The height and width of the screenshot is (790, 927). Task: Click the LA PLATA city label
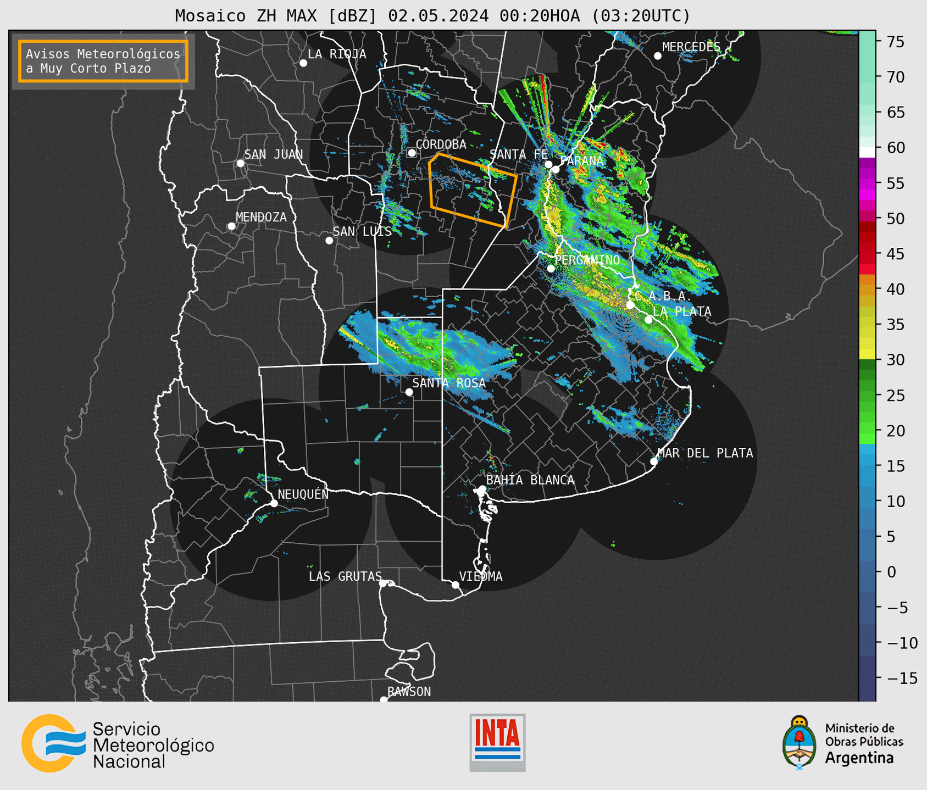(x=682, y=311)
